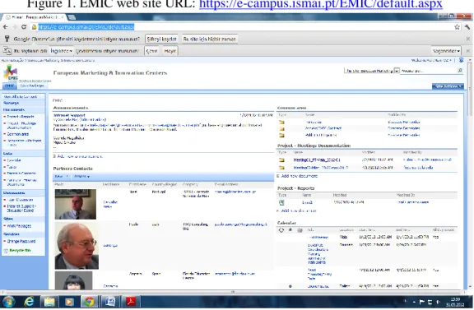Open the Welcome user dropdown menu
The width and height of the screenshot is (474, 310).
(432, 60)
